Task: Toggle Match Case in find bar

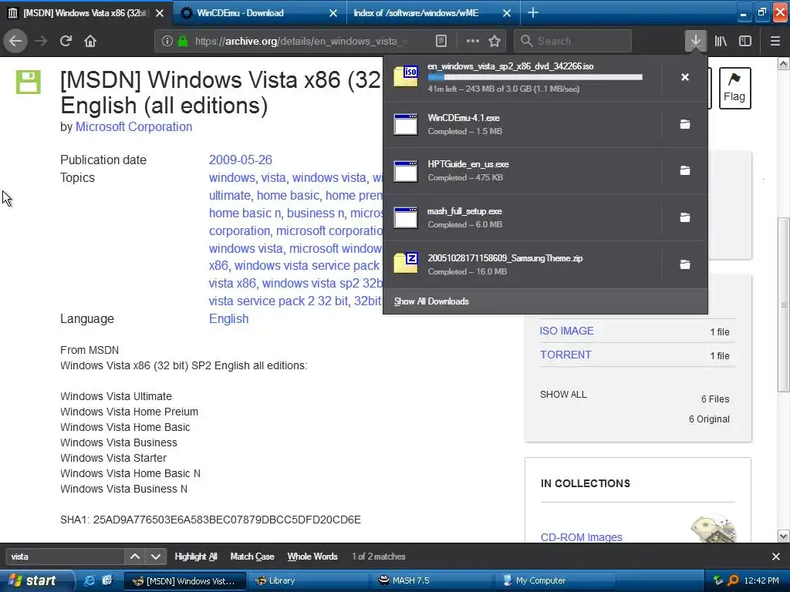Action: 252,557
